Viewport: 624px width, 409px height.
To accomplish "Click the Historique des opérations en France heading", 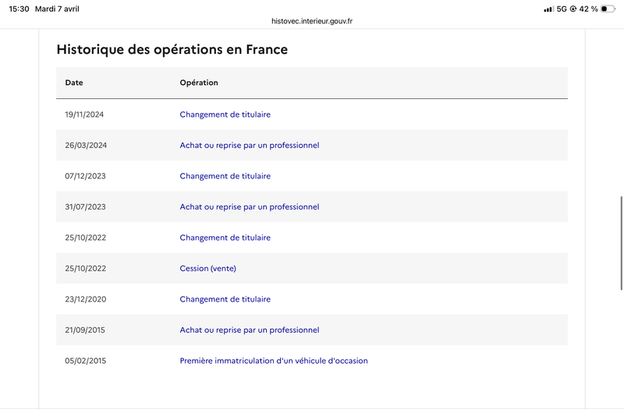I will pyautogui.click(x=172, y=49).
